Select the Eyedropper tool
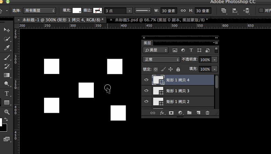Screen dimensions: 271x154 point(6,48)
